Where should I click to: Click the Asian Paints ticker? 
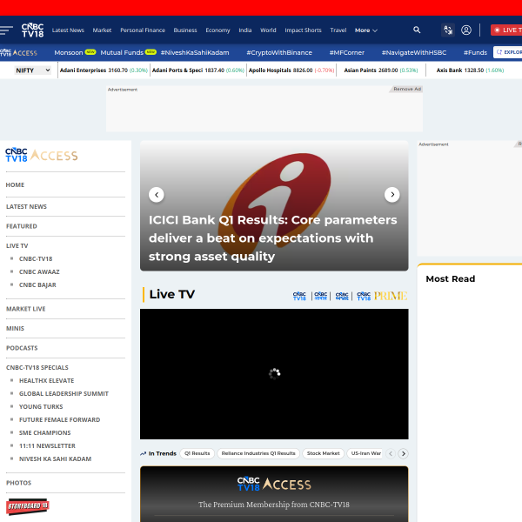381,70
